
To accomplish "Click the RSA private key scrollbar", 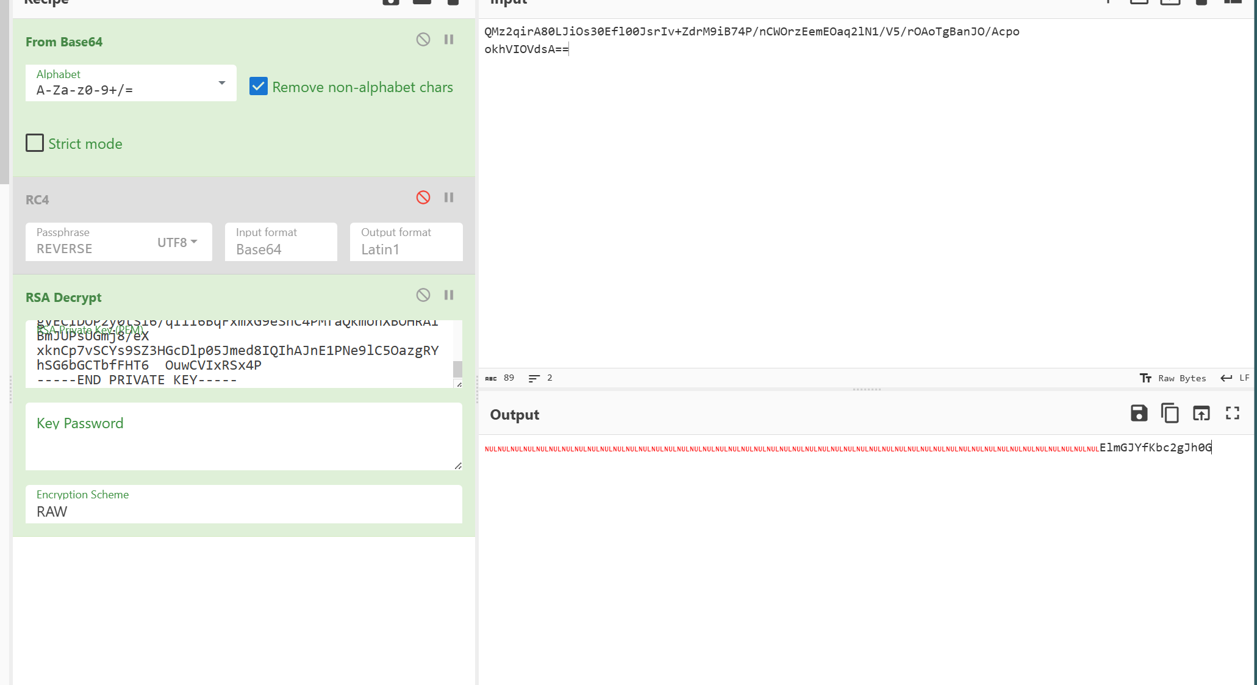I will click(x=457, y=368).
